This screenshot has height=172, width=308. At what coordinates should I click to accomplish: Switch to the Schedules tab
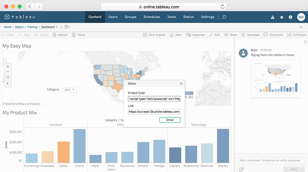[x=152, y=17]
